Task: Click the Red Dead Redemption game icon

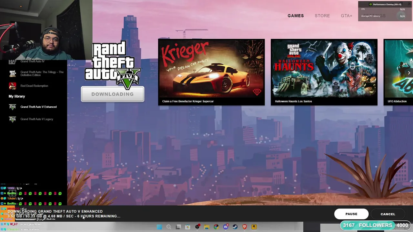Action: 12,86
